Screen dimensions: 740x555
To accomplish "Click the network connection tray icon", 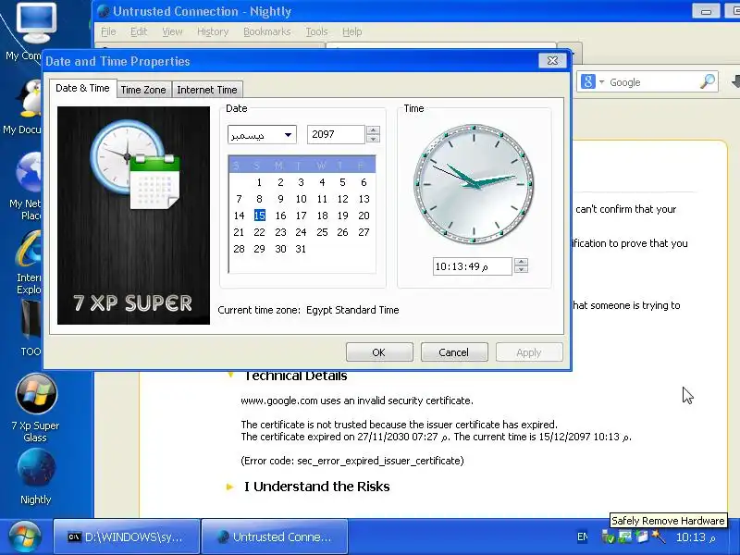I will (625, 537).
